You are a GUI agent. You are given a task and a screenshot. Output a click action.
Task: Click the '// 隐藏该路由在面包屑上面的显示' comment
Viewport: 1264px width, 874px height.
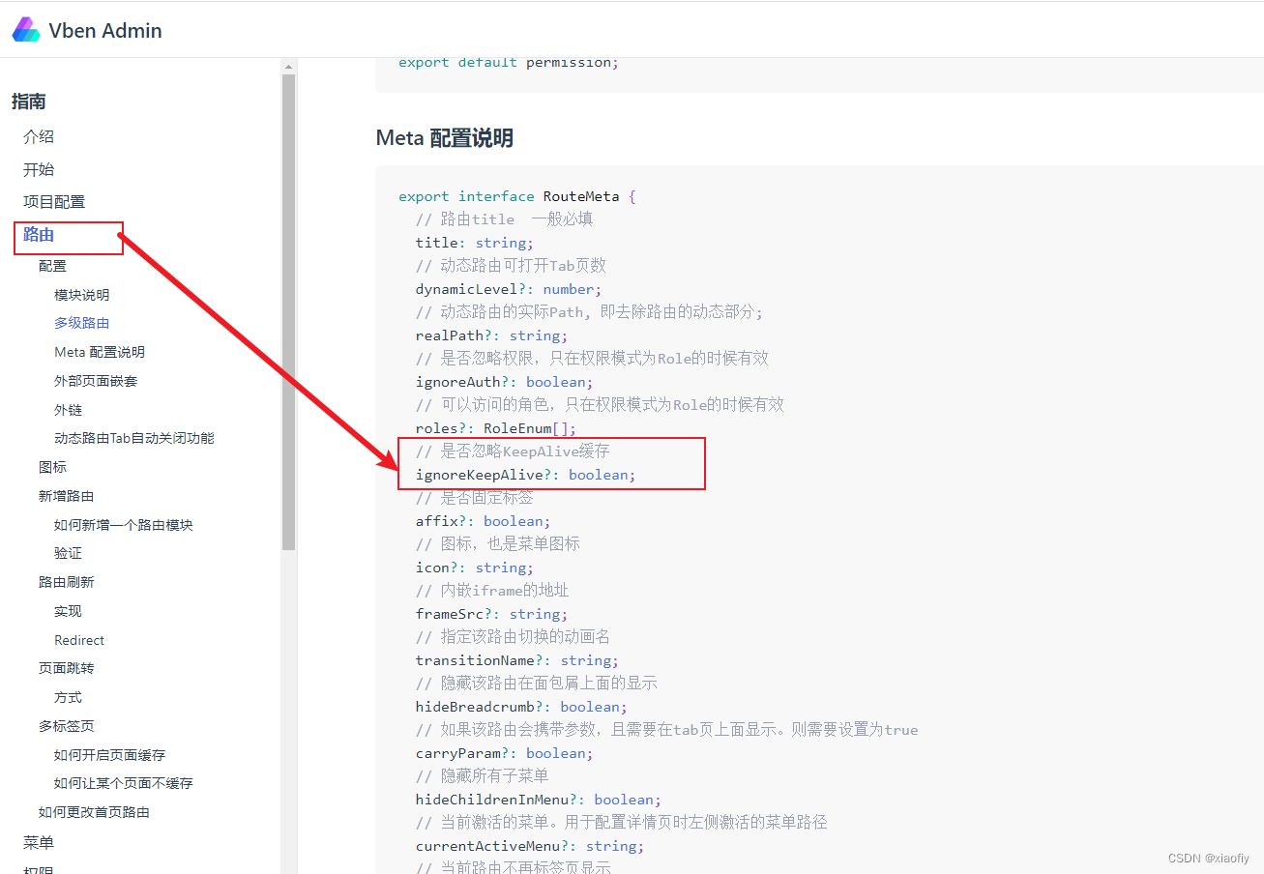click(536, 684)
